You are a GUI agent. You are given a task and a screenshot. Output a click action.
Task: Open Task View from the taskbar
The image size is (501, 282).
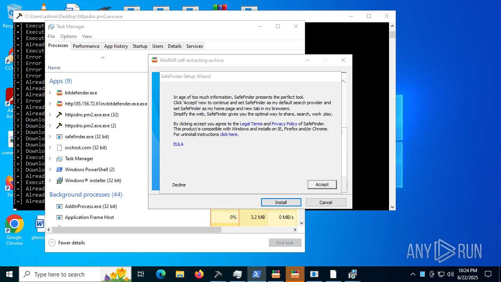141,274
